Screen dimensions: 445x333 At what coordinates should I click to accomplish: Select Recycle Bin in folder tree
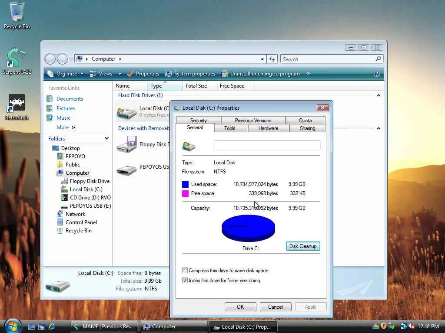[78, 231]
